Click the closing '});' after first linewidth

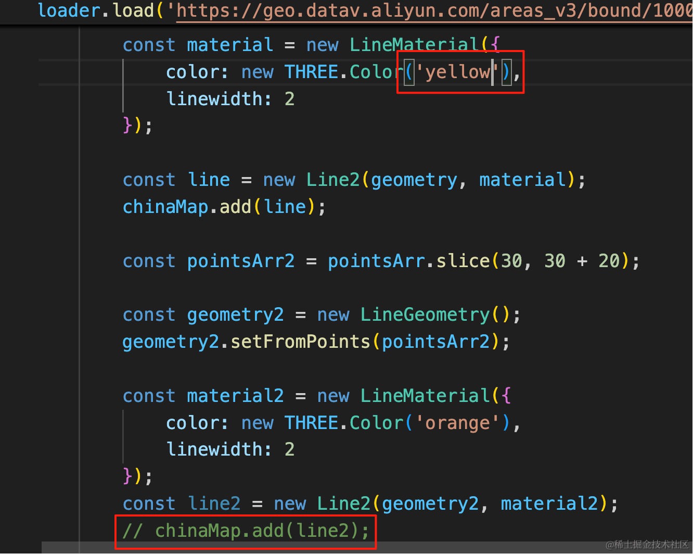[137, 126]
